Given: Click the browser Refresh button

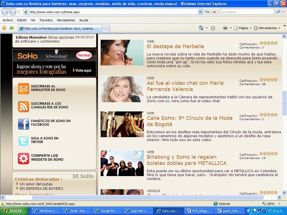Looking at the screenshot, I should point(207,12).
